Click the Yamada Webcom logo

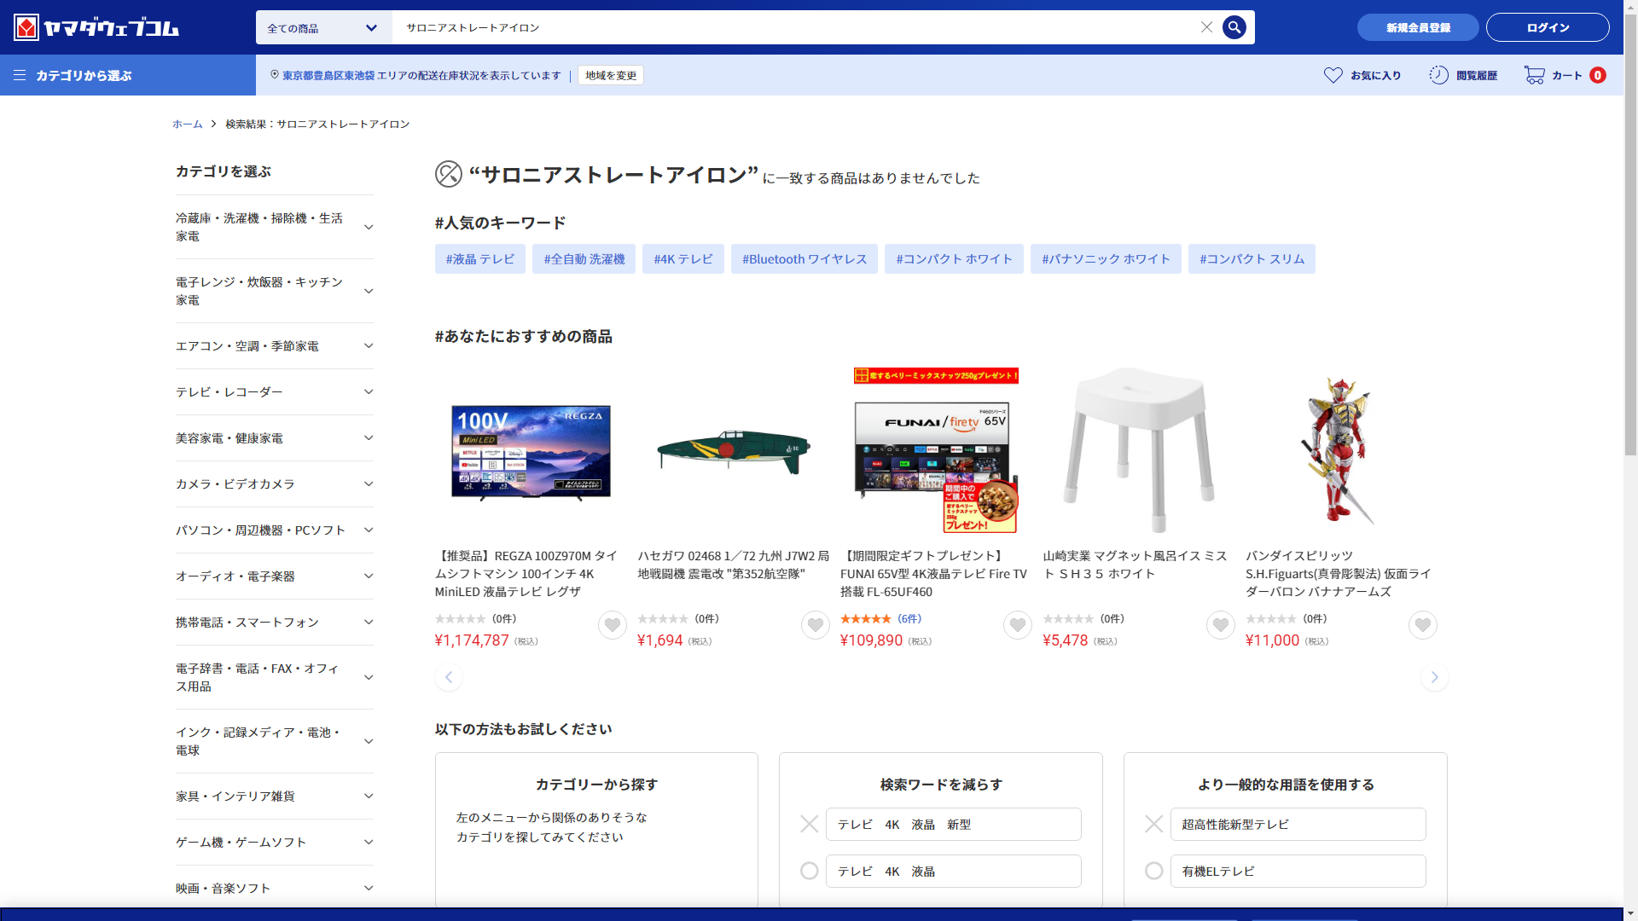pyautogui.click(x=96, y=27)
